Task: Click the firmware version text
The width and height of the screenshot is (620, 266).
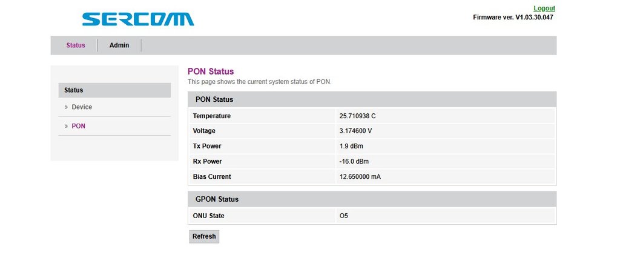Action: point(512,17)
